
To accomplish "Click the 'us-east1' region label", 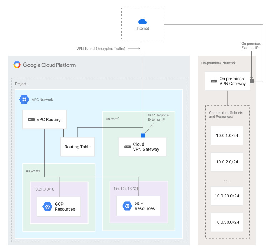I will (112, 119).
